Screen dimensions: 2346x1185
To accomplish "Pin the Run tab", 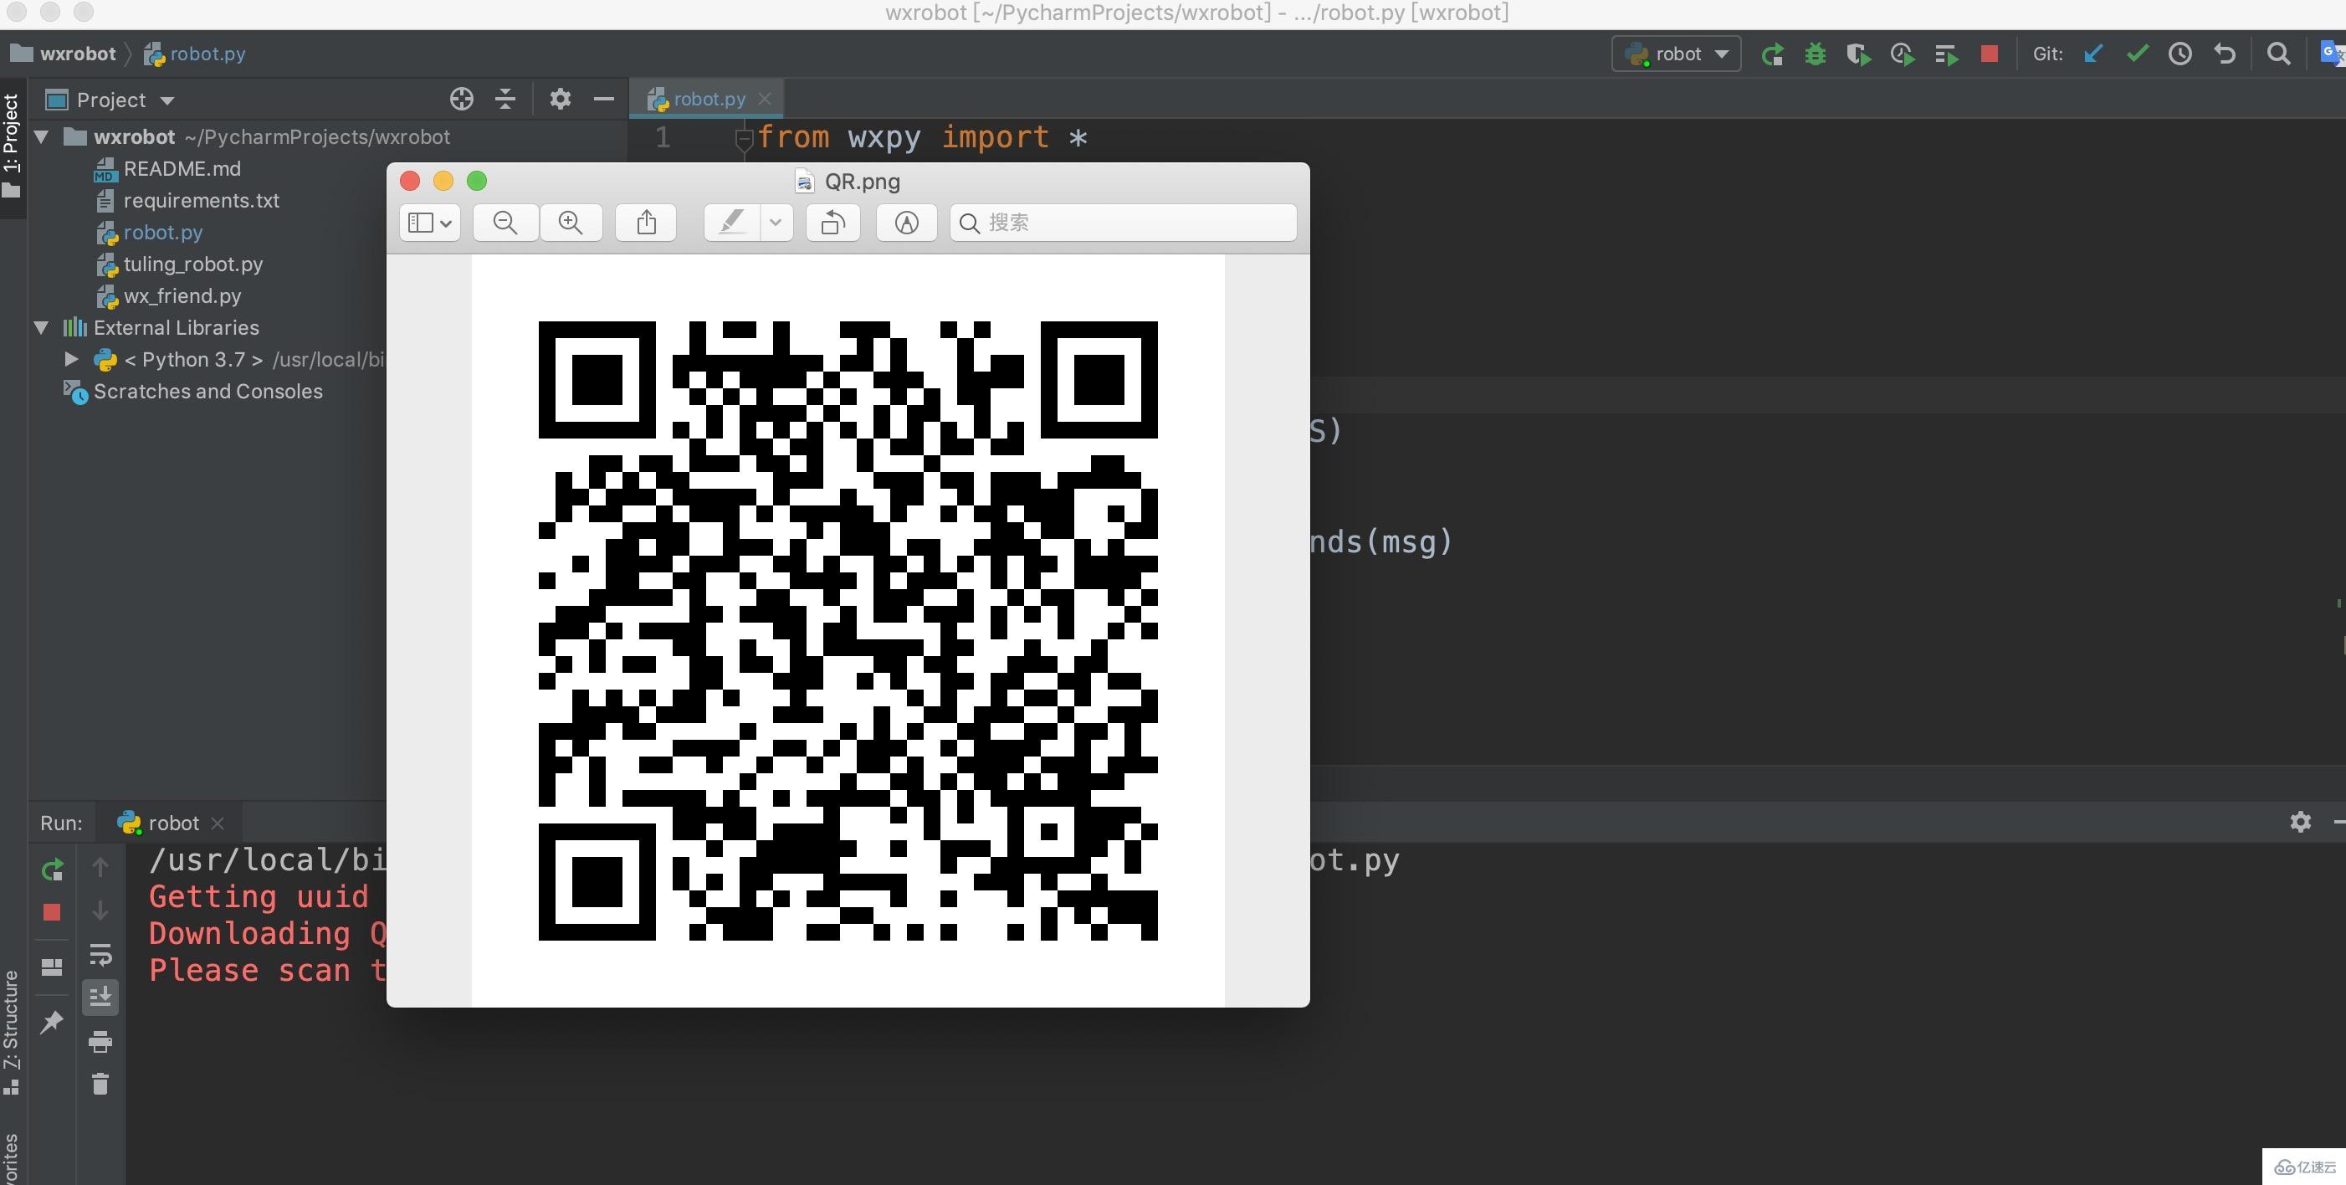I will [52, 1022].
